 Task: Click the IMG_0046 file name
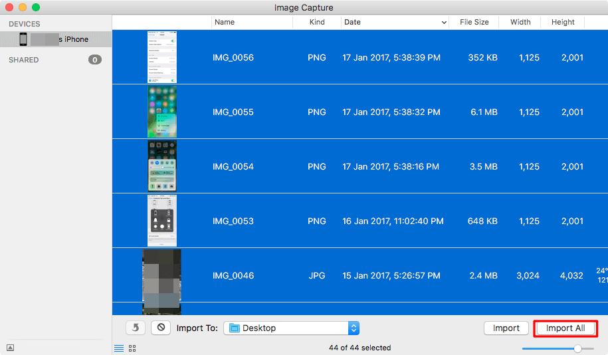point(233,275)
